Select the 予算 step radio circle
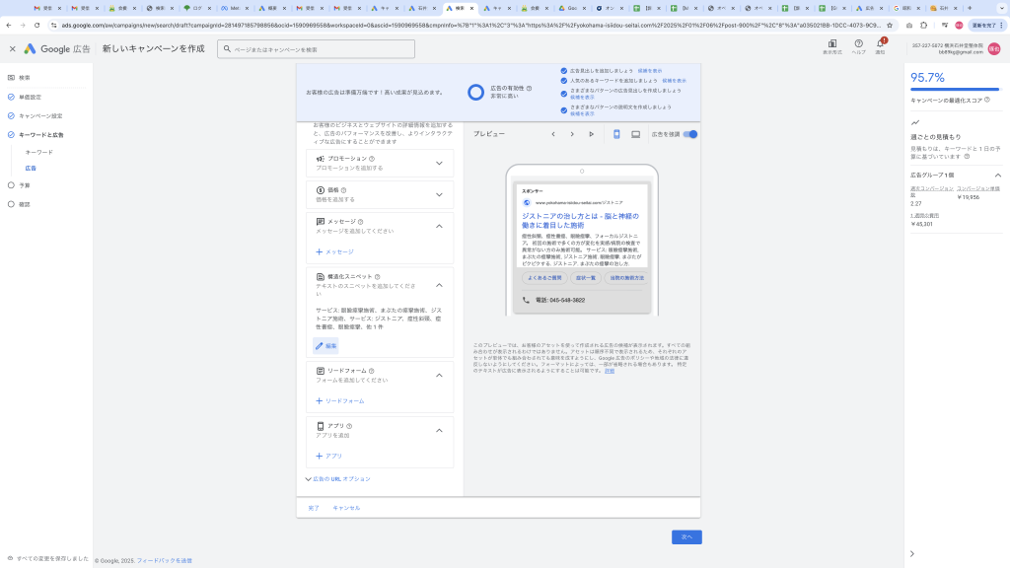 point(11,184)
